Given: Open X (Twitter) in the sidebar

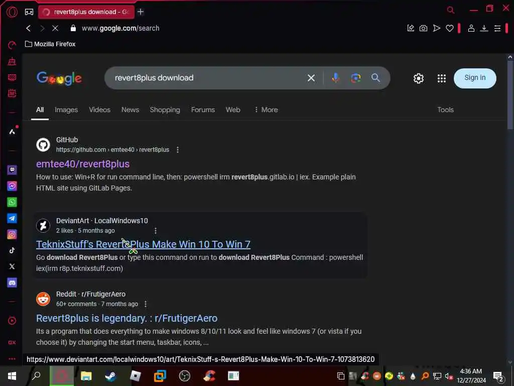Looking at the screenshot, I should click(x=12, y=266).
